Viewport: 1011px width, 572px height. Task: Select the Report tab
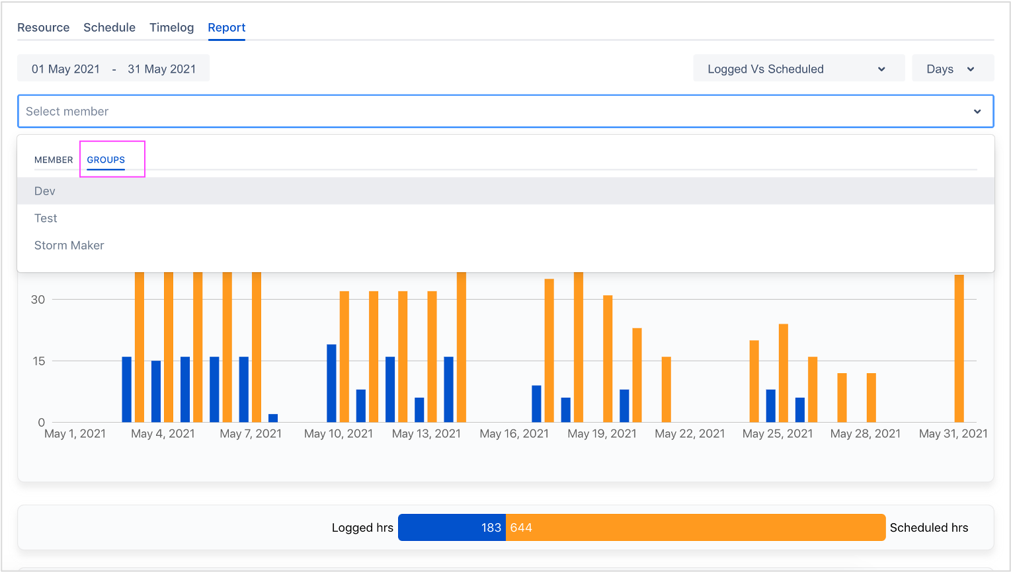[226, 28]
